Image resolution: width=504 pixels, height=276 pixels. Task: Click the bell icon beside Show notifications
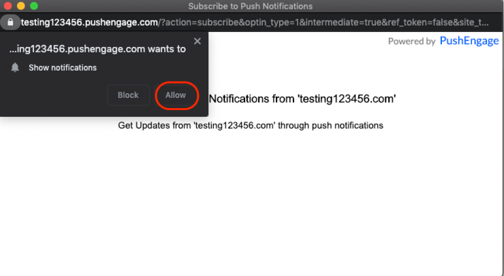pos(15,67)
